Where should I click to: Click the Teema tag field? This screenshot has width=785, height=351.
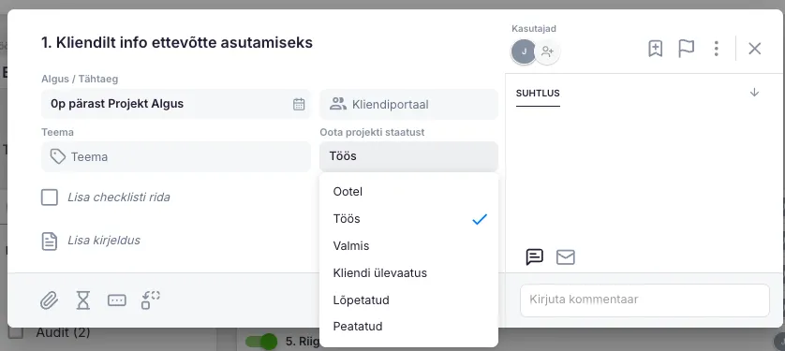click(x=176, y=157)
